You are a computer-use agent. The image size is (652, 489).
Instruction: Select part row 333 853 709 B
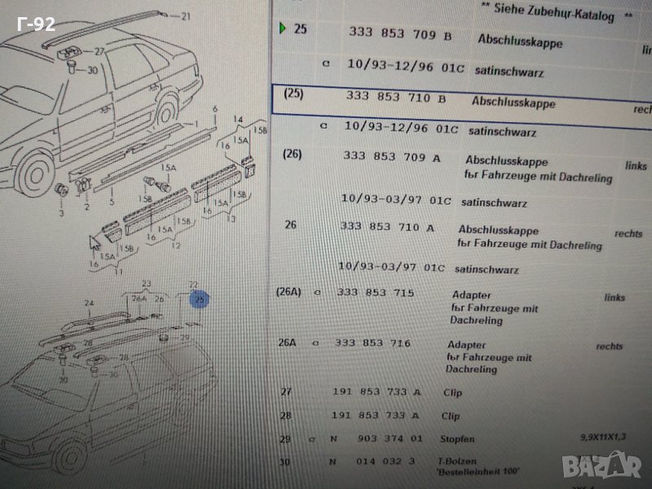pos(398,33)
